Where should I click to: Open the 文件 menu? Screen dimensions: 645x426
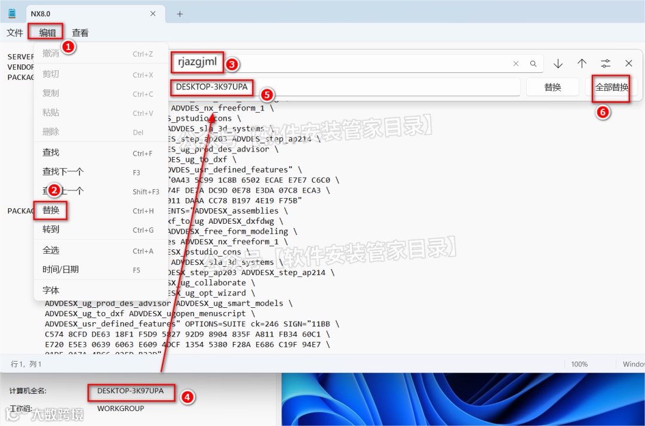point(15,33)
